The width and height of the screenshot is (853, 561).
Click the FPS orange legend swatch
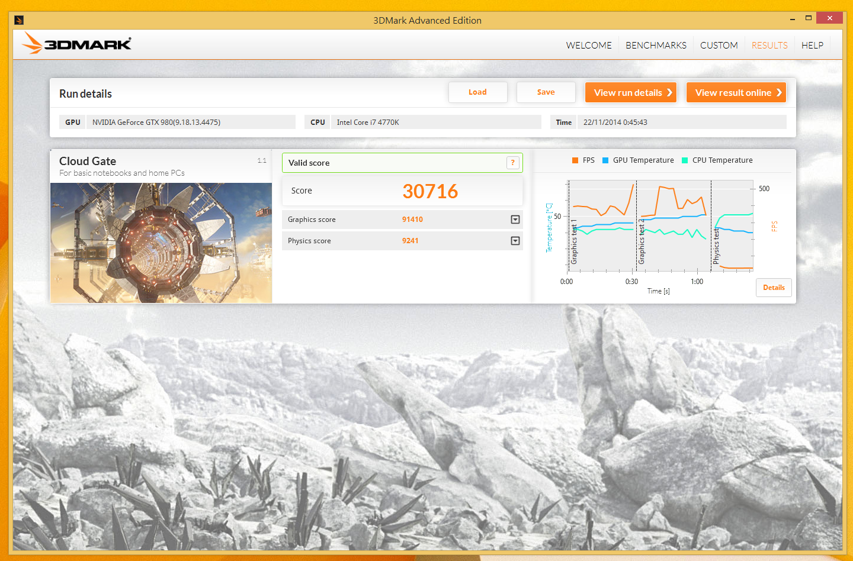coord(575,160)
